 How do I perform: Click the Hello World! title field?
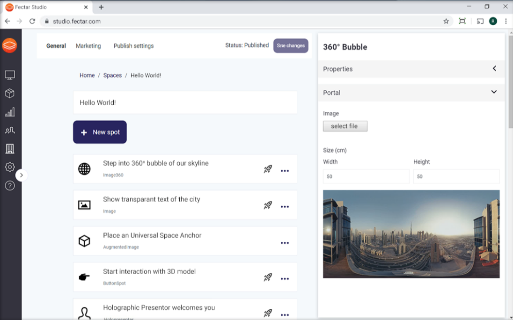pos(185,102)
